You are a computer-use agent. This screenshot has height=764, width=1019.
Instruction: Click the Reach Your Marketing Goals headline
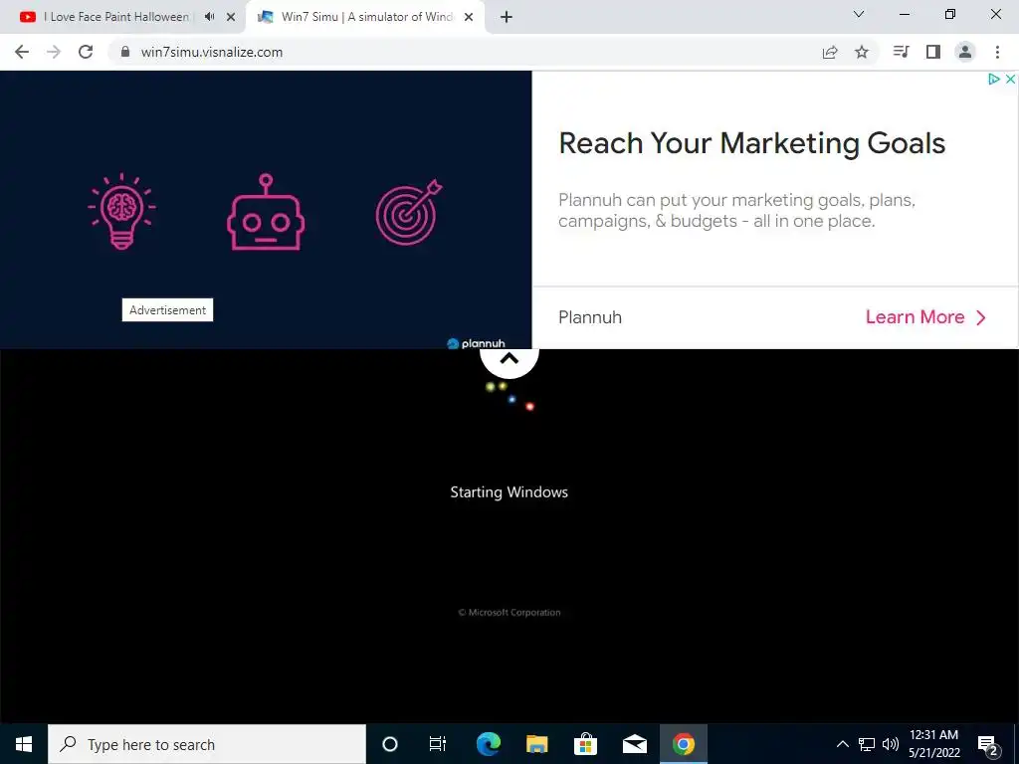pos(752,143)
